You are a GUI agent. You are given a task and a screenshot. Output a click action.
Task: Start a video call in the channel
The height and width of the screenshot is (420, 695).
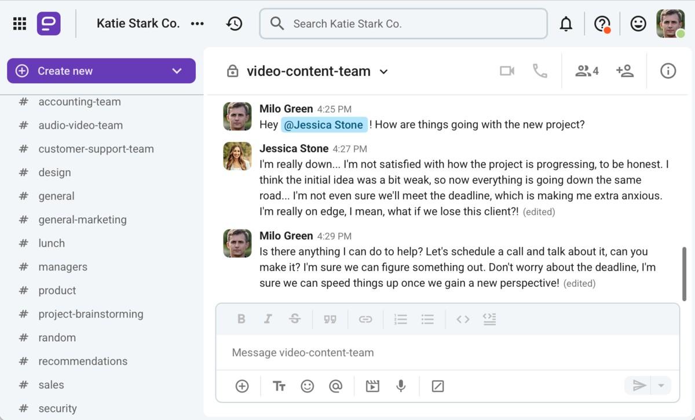(507, 71)
